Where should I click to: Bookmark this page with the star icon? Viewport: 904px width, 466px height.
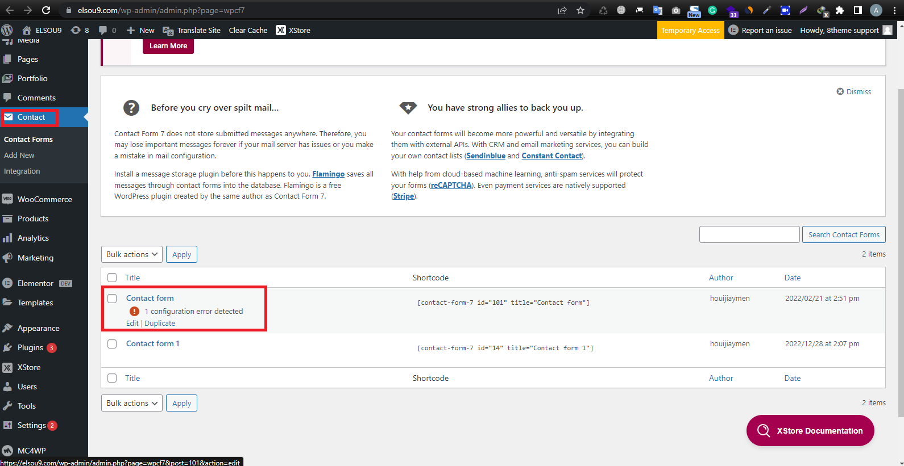(x=580, y=10)
